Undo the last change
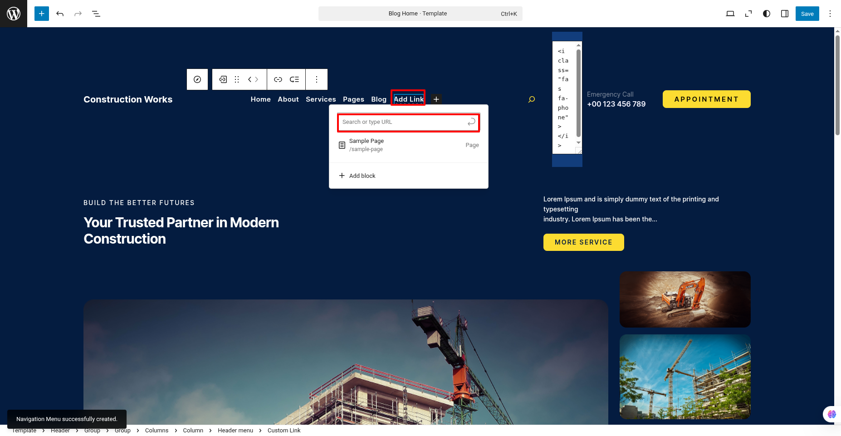Viewport: 841px width, 436px height. [x=60, y=14]
